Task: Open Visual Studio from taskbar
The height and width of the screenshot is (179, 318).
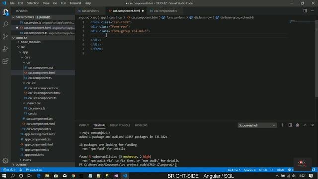Action: [x=116, y=176]
